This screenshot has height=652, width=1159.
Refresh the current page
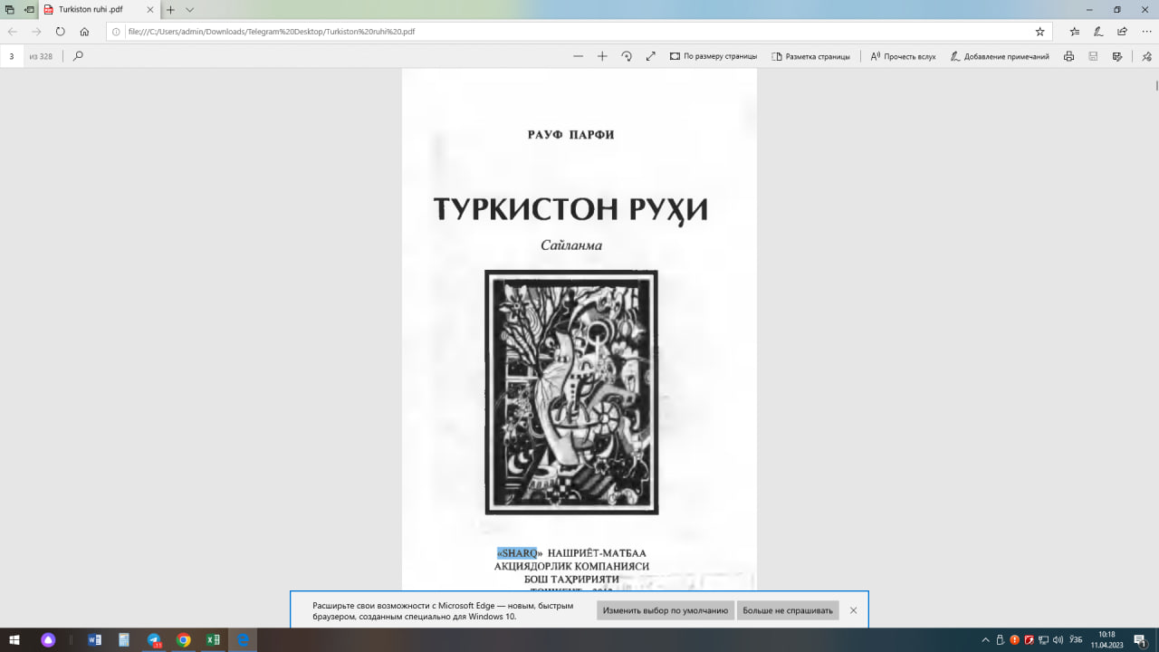point(60,31)
